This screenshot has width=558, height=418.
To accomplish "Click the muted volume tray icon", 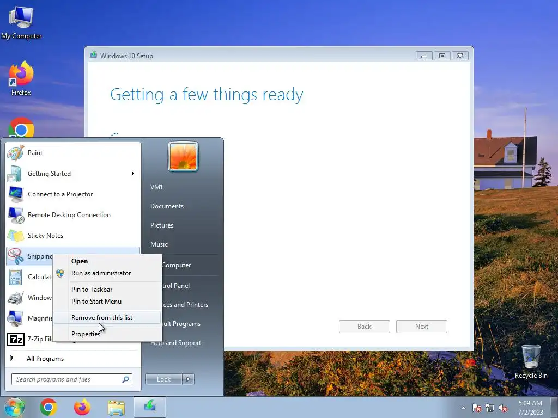I will click(x=503, y=408).
